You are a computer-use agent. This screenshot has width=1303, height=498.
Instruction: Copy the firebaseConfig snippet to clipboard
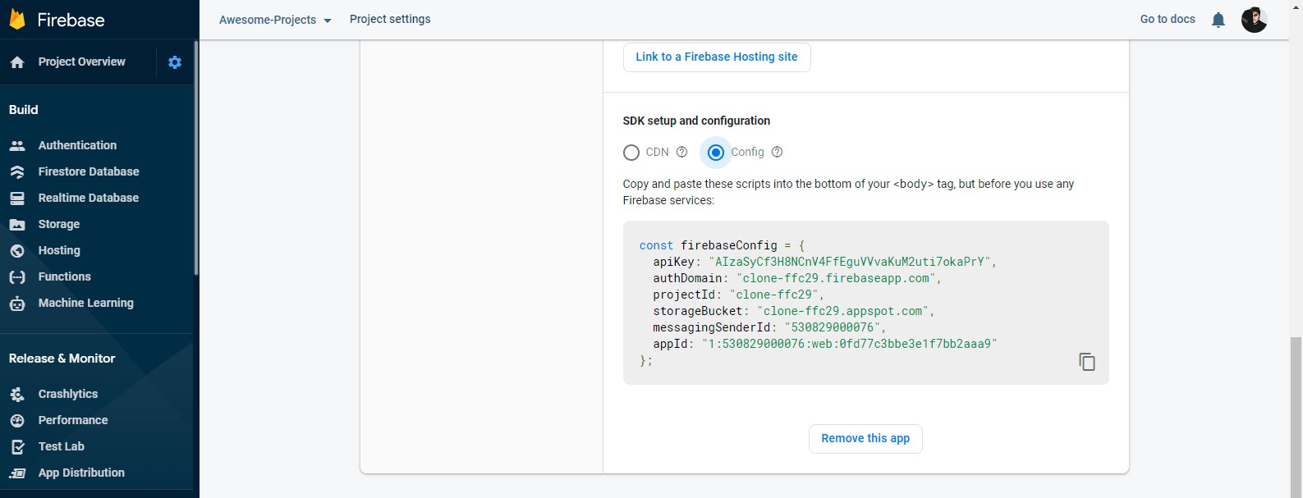click(x=1087, y=362)
